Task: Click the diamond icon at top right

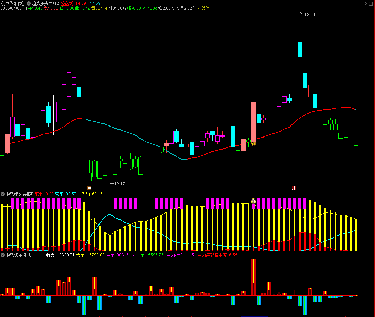Action: 365,3
